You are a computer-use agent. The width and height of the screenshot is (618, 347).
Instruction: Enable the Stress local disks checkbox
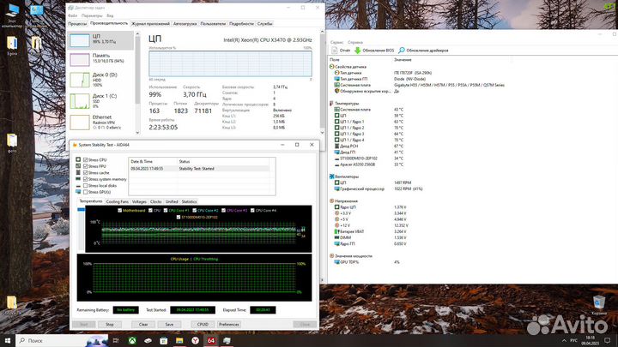(x=86, y=186)
